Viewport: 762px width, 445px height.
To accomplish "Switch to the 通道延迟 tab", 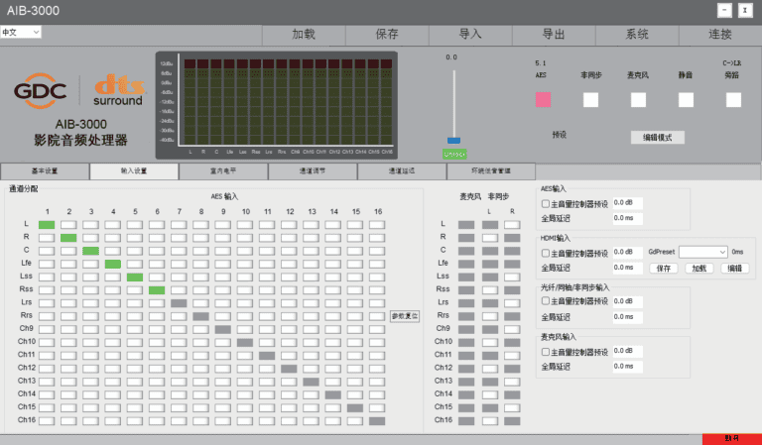I will click(x=402, y=171).
